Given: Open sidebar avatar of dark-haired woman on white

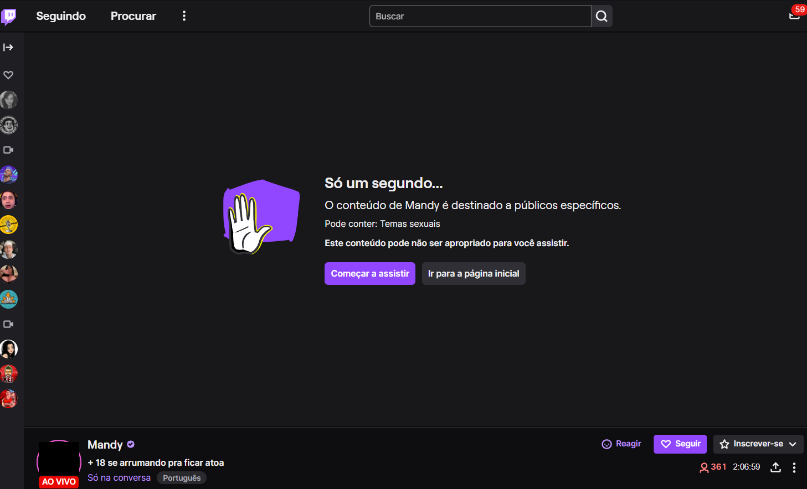Looking at the screenshot, I should [x=8, y=349].
